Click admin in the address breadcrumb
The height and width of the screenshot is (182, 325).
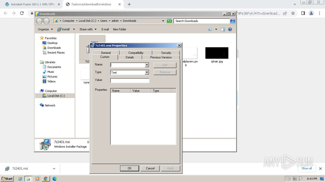[x=115, y=21]
